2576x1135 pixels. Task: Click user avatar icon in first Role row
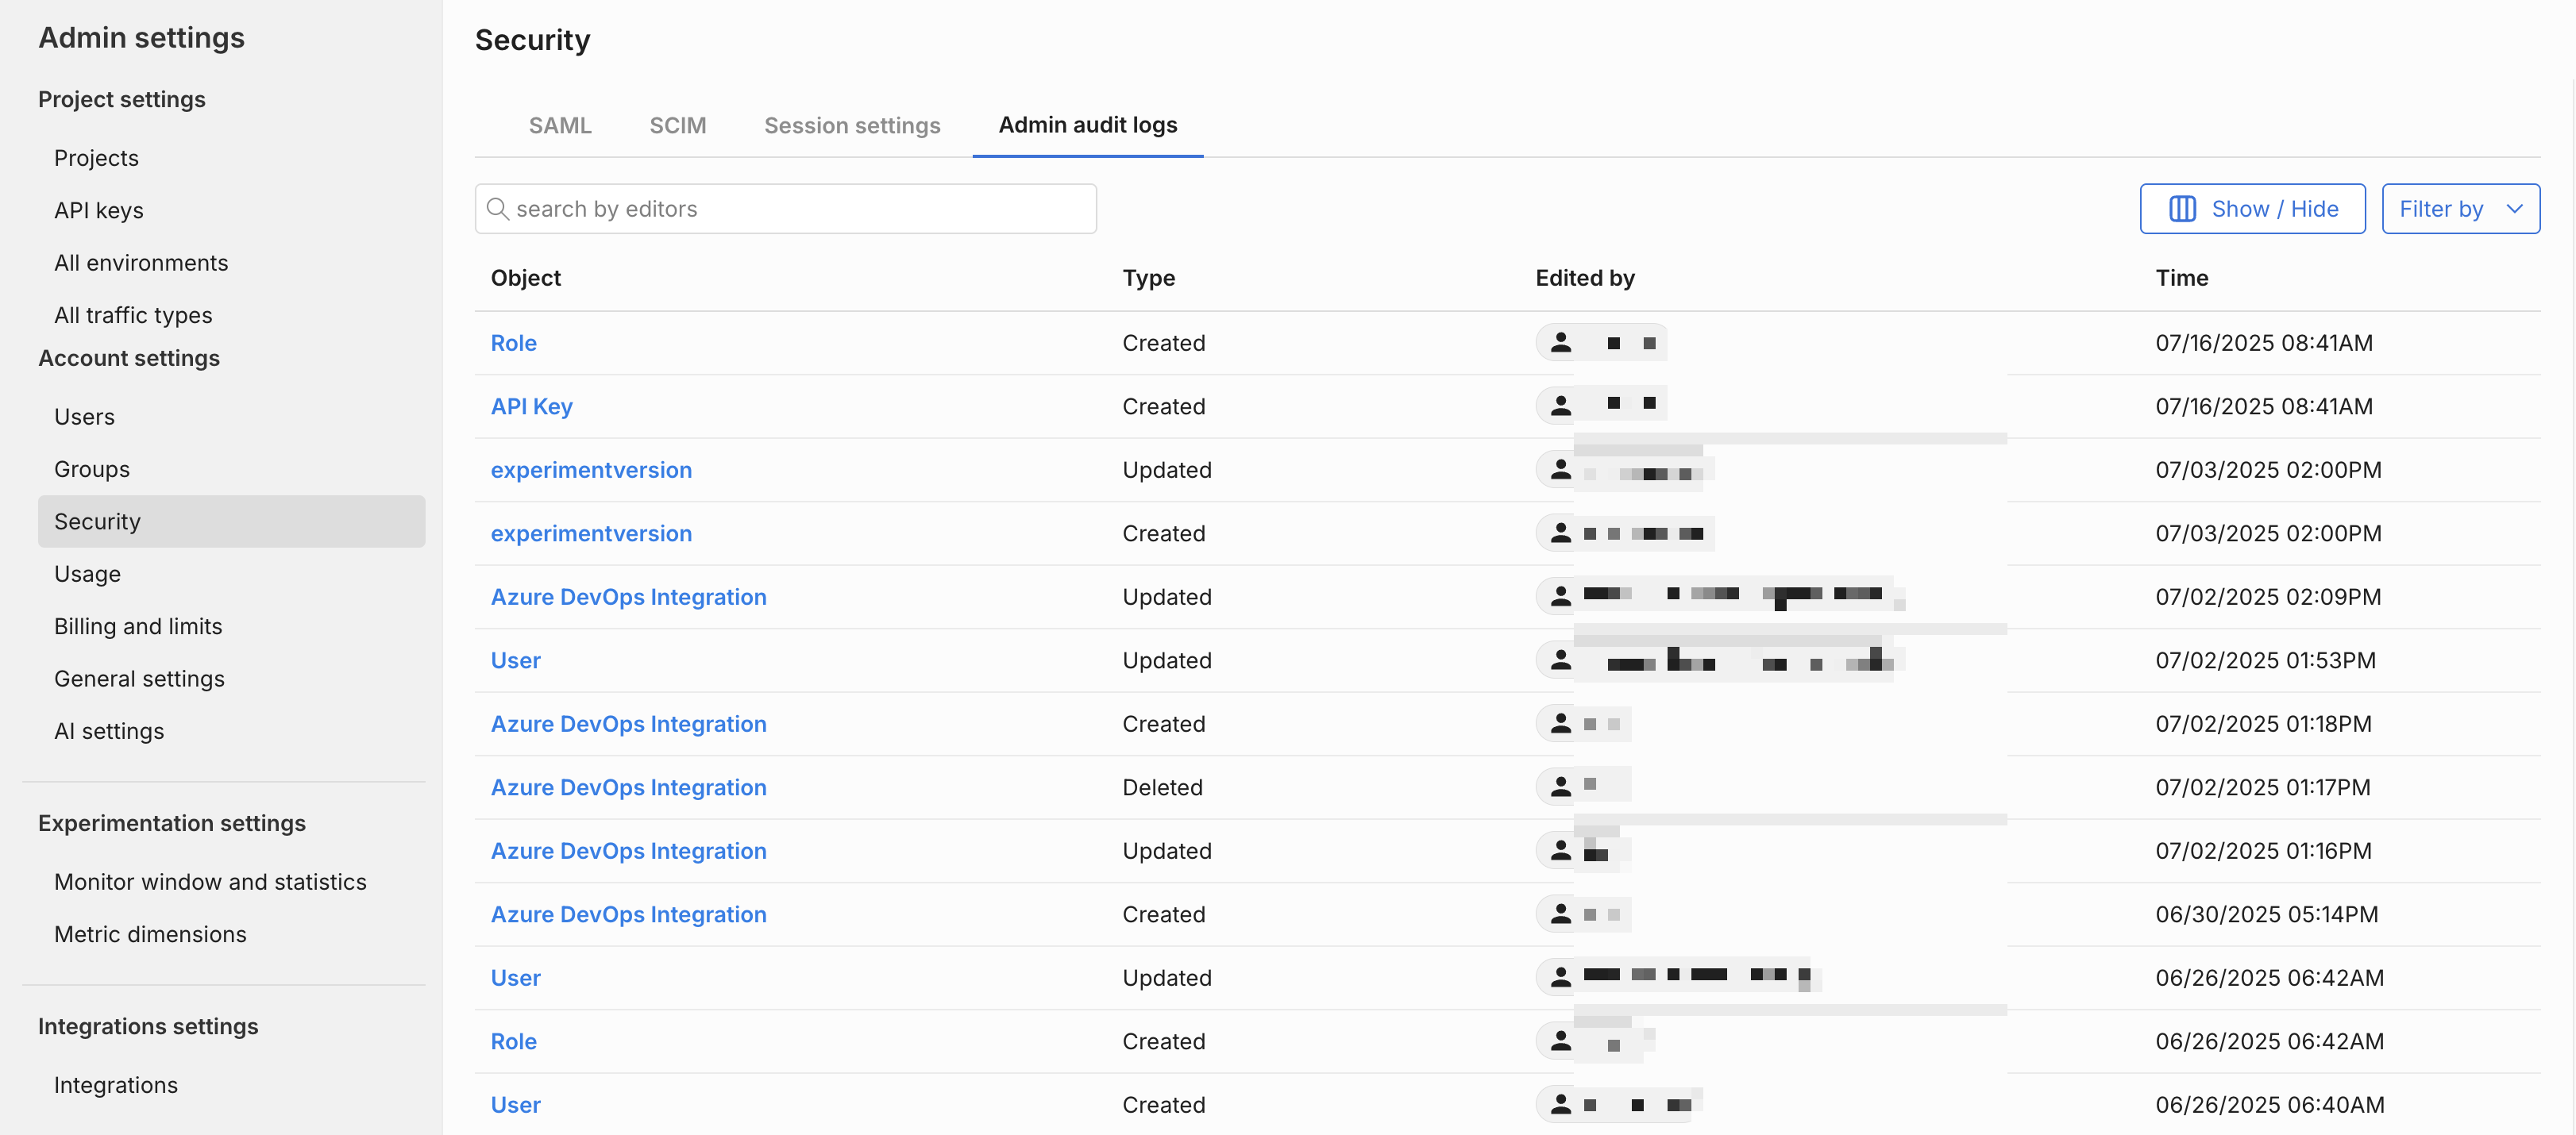point(1560,343)
